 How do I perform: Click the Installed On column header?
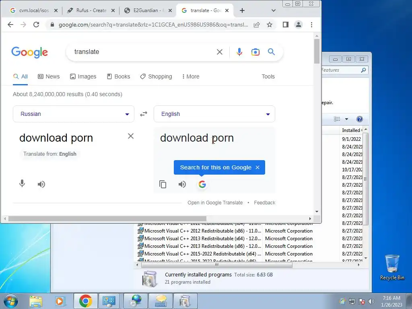coord(352,130)
